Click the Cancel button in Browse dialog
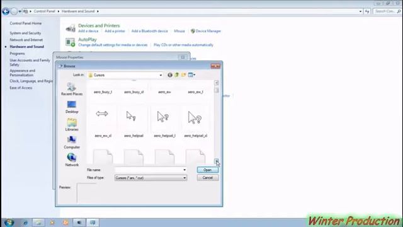403x227 pixels. coord(208,178)
